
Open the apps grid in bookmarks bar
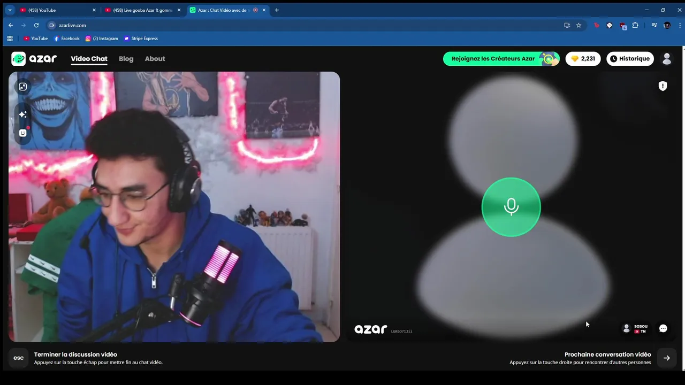click(10, 38)
